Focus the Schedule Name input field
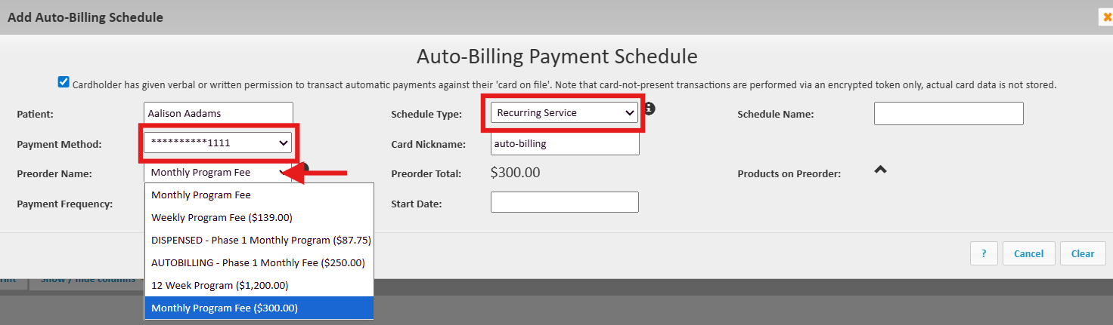Viewport: 1113px width, 325px height. [x=948, y=113]
